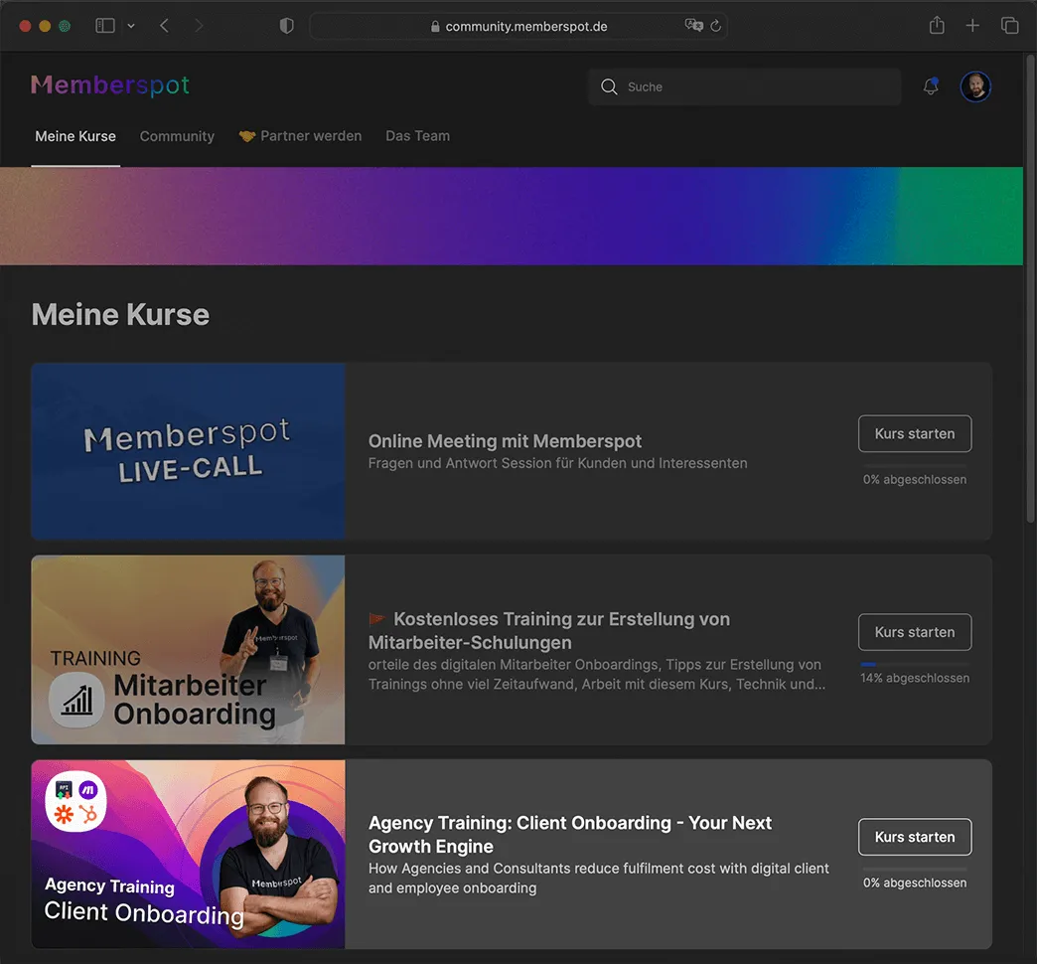
Task: Open the Safari share menu
Action: (937, 25)
